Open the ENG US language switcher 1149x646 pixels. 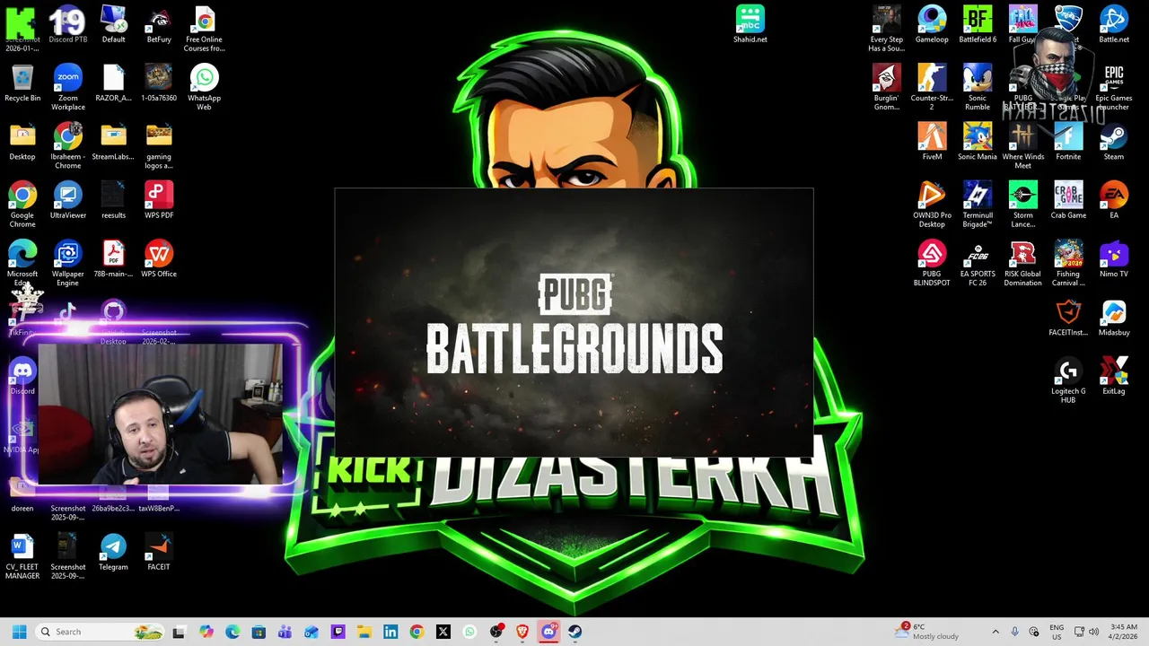[x=1057, y=632]
